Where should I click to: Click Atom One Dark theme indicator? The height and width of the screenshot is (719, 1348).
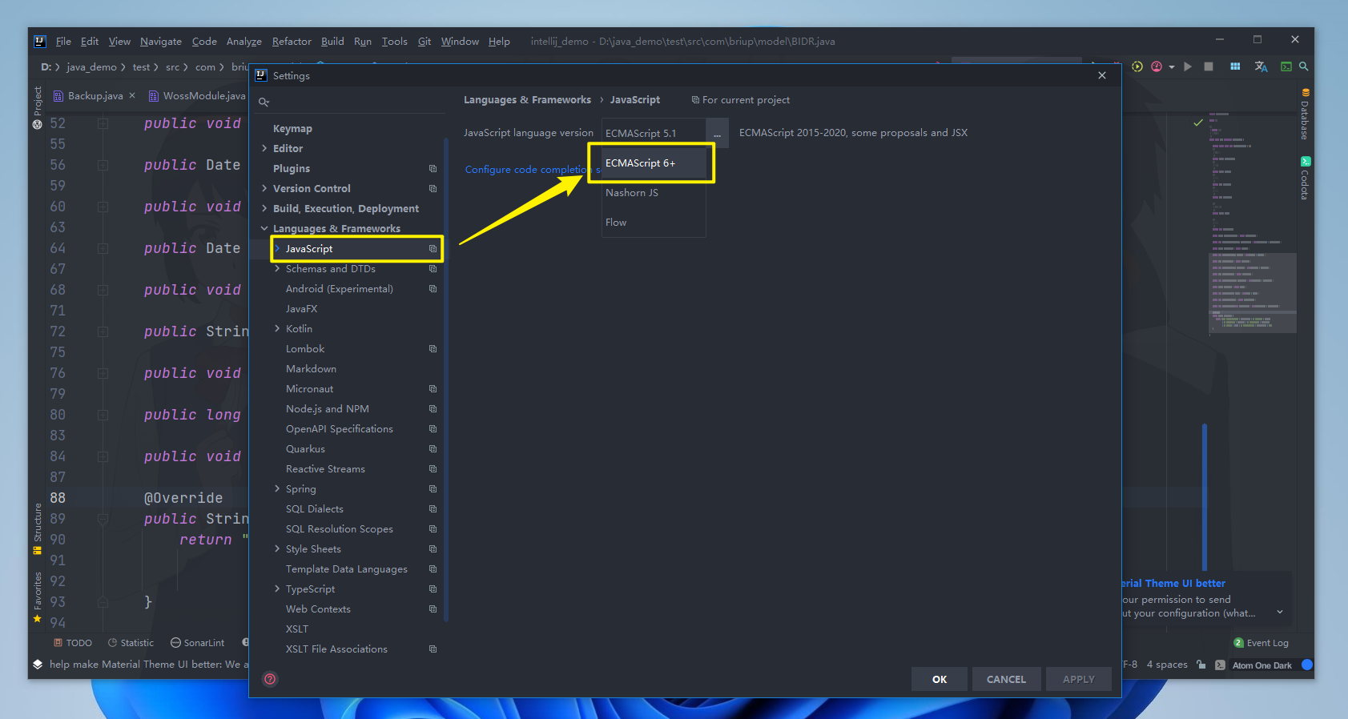(x=1262, y=665)
